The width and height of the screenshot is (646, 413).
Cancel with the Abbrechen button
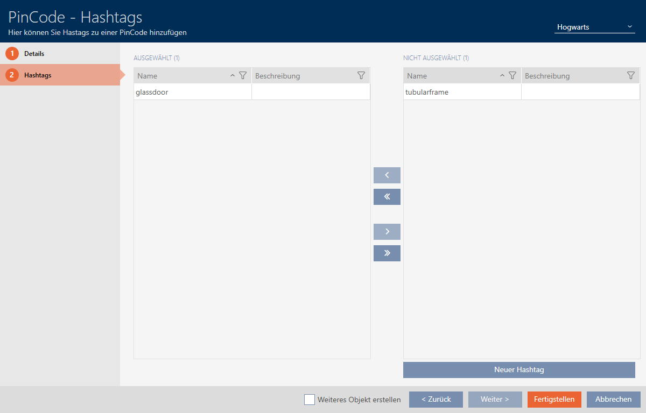[x=613, y=400]
